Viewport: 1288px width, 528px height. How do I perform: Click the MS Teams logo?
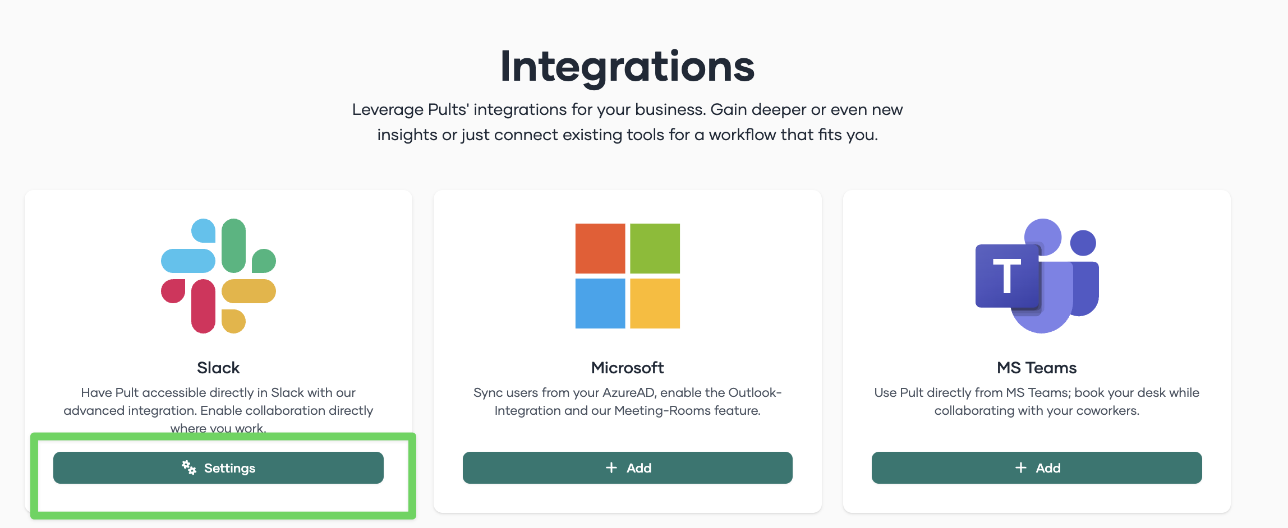click(x=1037, y=276)
